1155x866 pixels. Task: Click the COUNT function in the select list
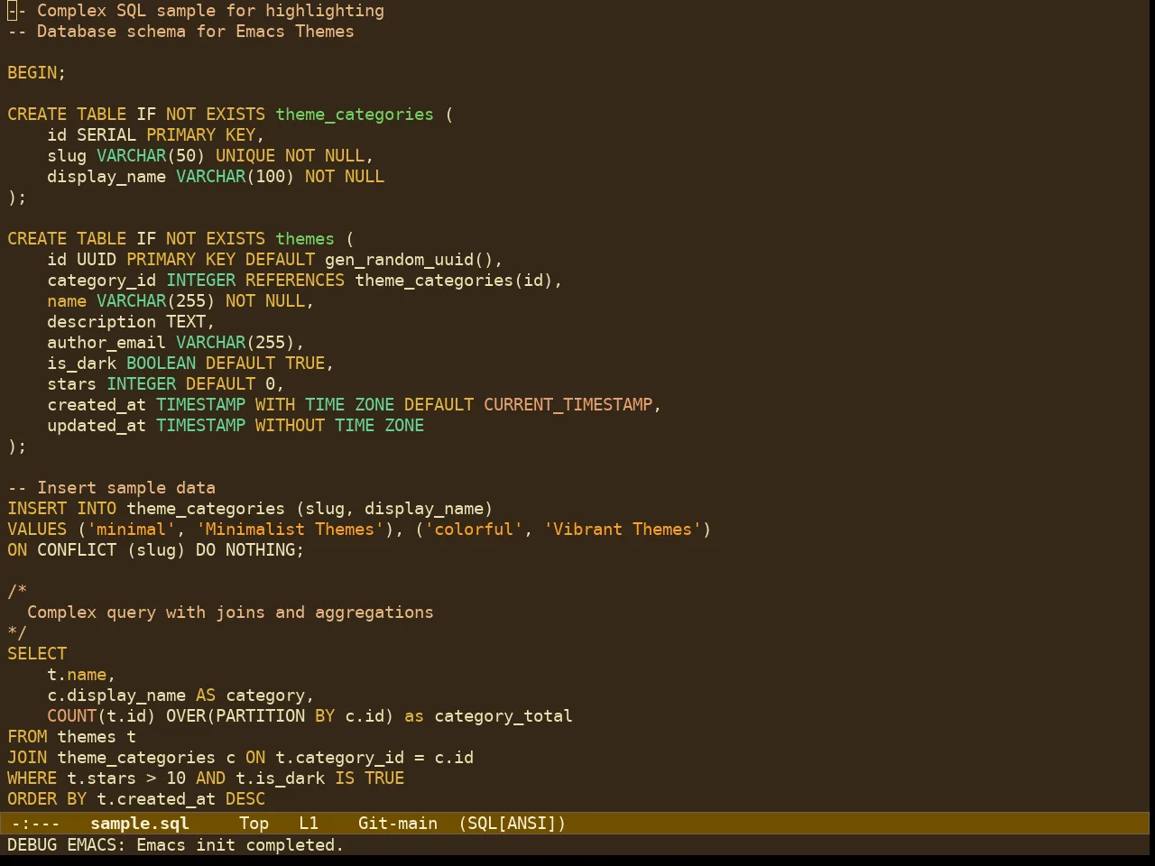pos(71,716)
